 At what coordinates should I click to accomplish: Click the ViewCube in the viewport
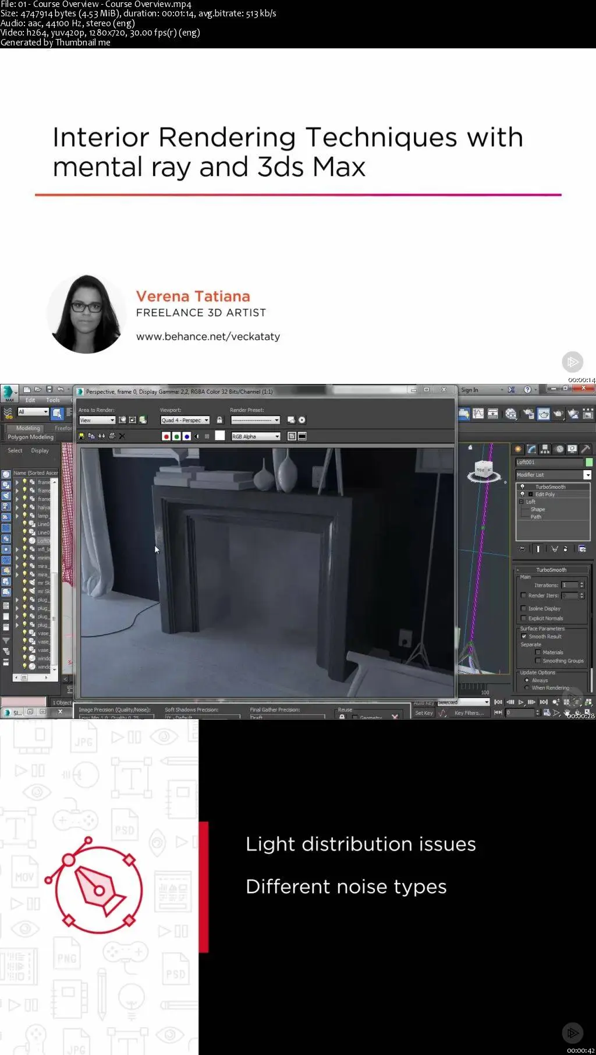483,470
